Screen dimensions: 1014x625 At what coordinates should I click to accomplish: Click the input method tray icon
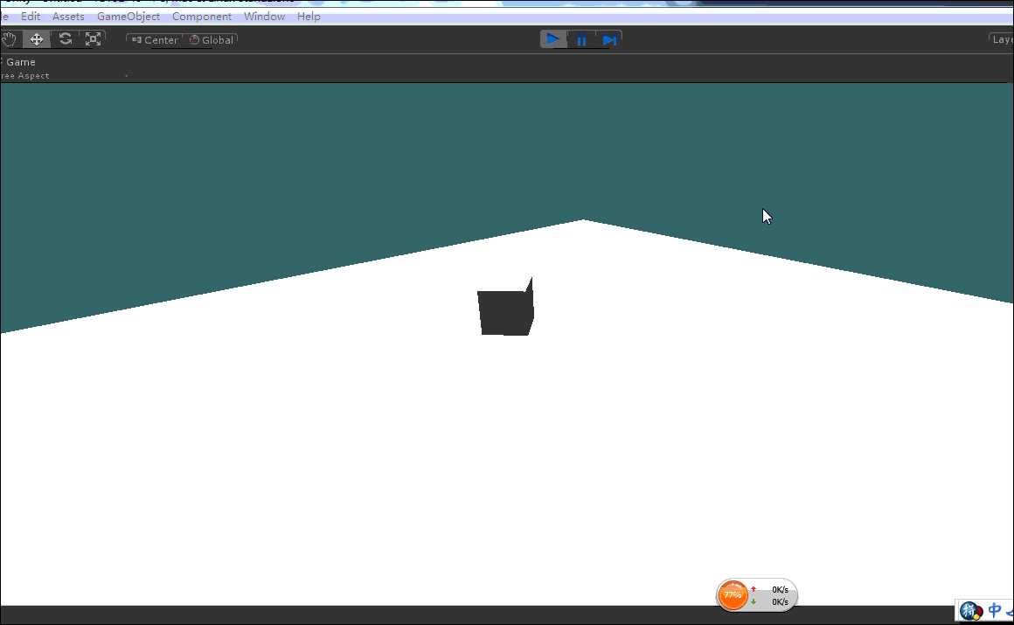[970, 610]
